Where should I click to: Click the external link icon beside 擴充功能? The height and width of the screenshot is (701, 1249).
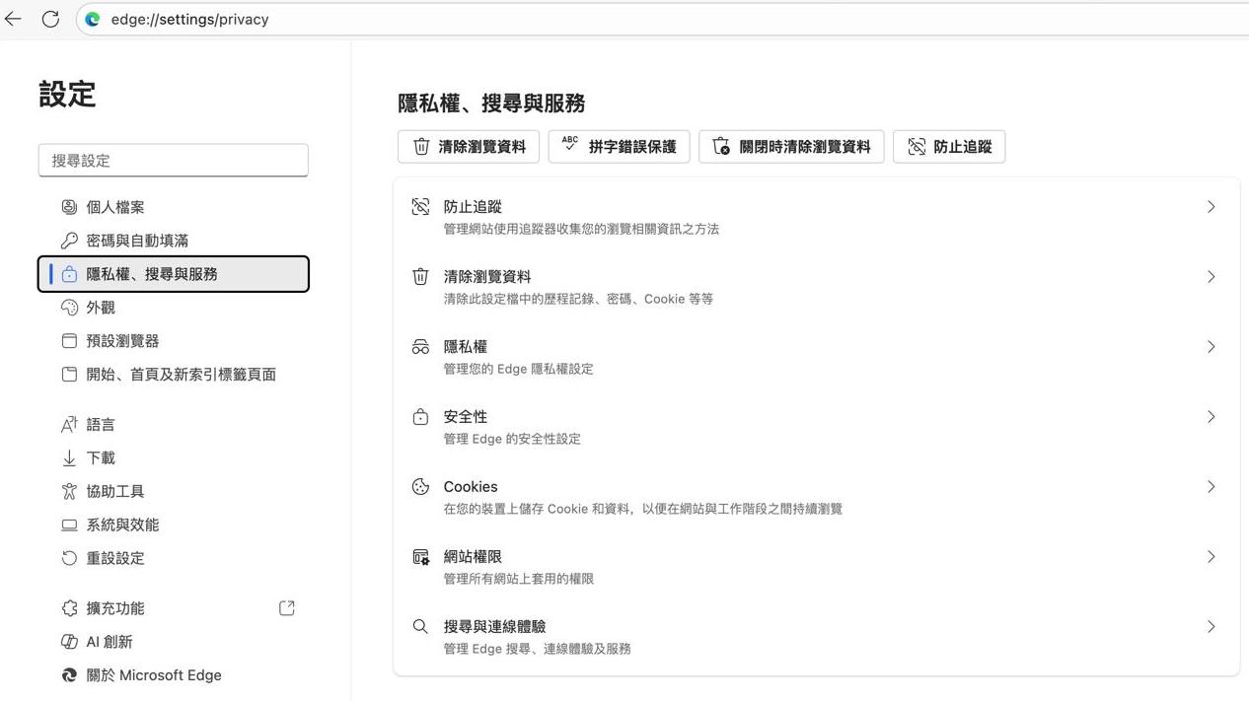tap(286, 607)
